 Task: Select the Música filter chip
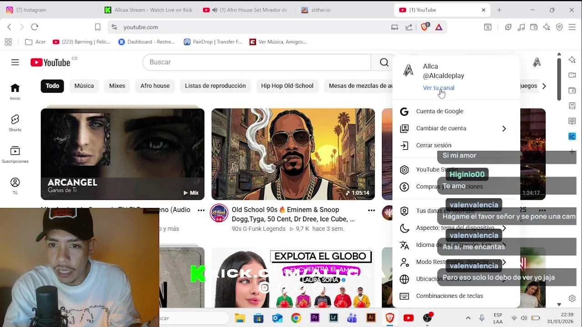pyautogui.click(x=84, y=86)
